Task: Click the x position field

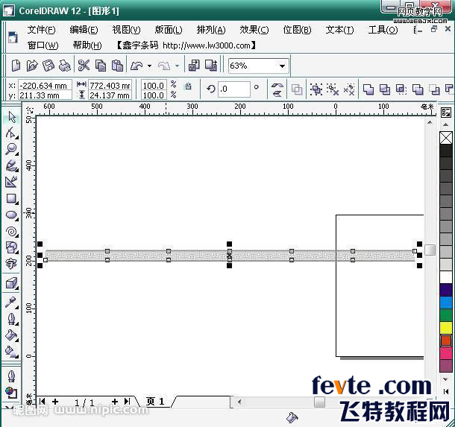Action: [x=45, y=86]
